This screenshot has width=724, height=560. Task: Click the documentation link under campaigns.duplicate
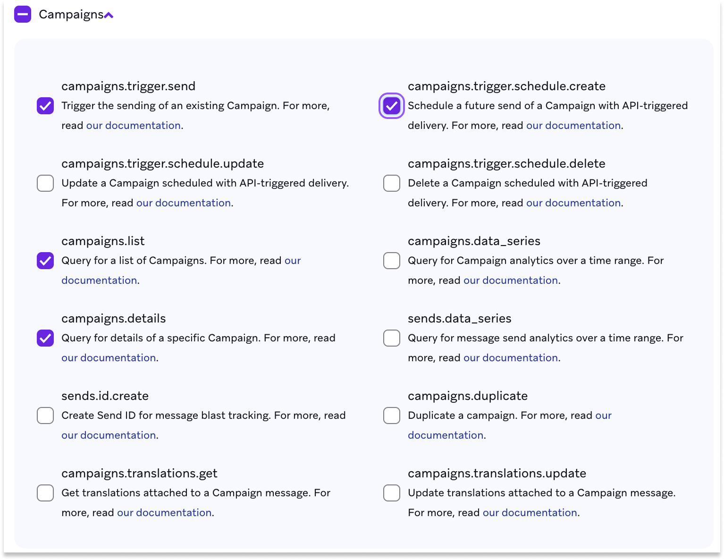coord(446,435)
